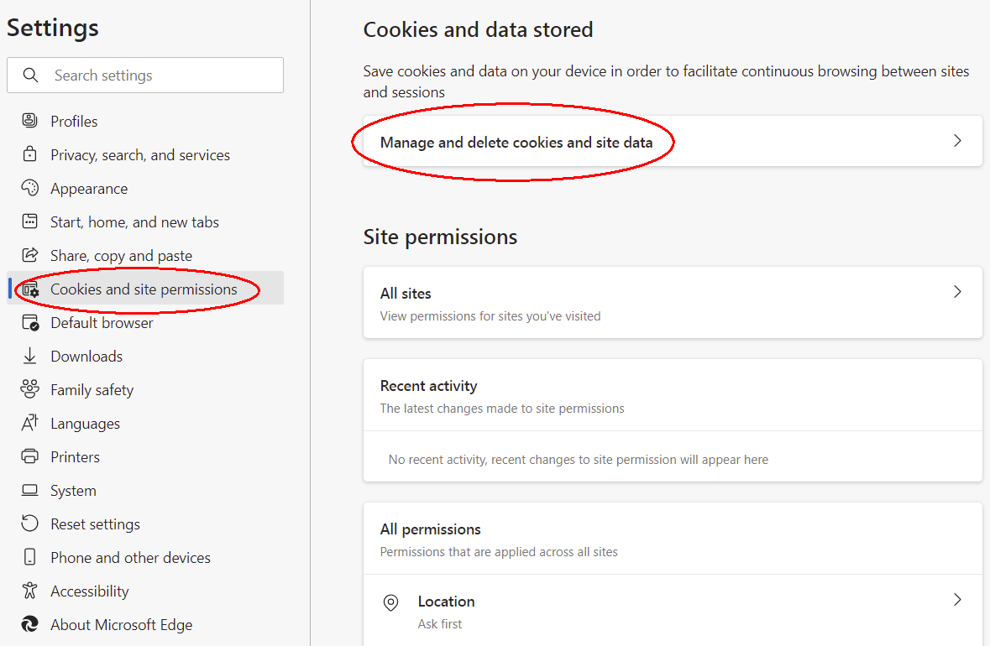The width and height of the screenshot is (990, 646).
Task: Open Reset settings page
Action: point(95,524)
